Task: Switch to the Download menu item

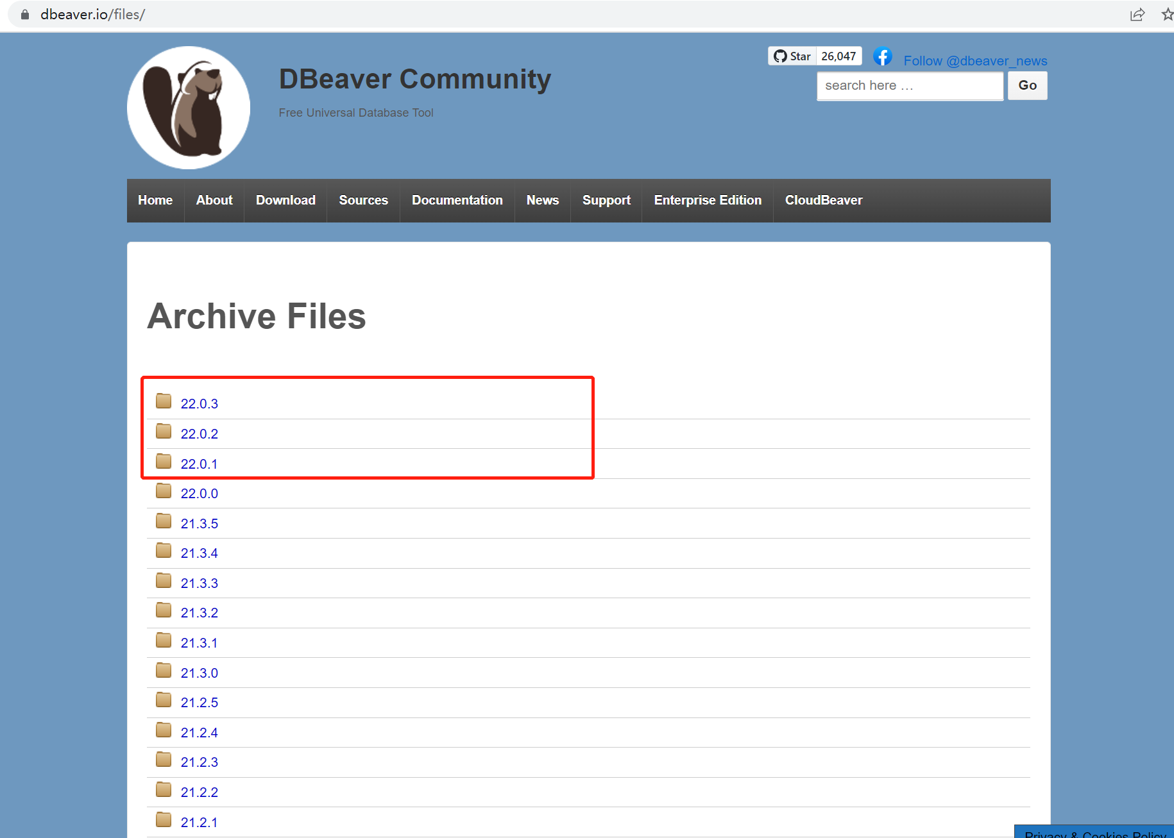Action: click(x=285, y=200)
